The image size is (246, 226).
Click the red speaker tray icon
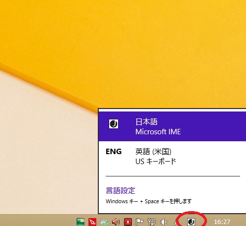point(116,222)
